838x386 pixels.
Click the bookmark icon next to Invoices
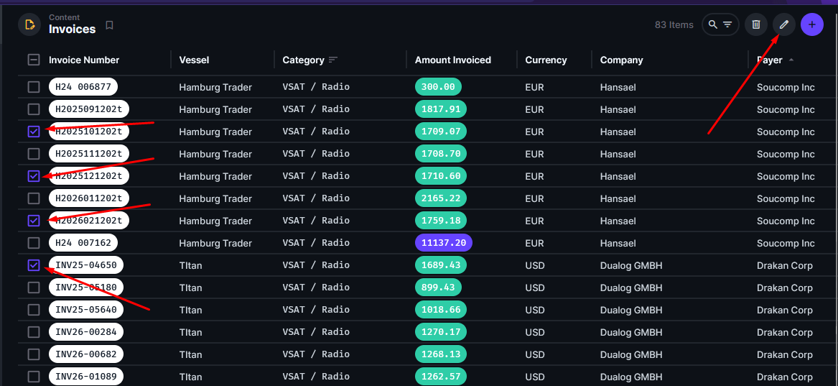109,25
